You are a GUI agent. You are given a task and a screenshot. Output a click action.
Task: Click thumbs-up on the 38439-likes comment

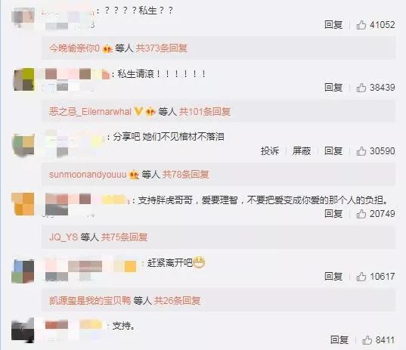[361, 88]
